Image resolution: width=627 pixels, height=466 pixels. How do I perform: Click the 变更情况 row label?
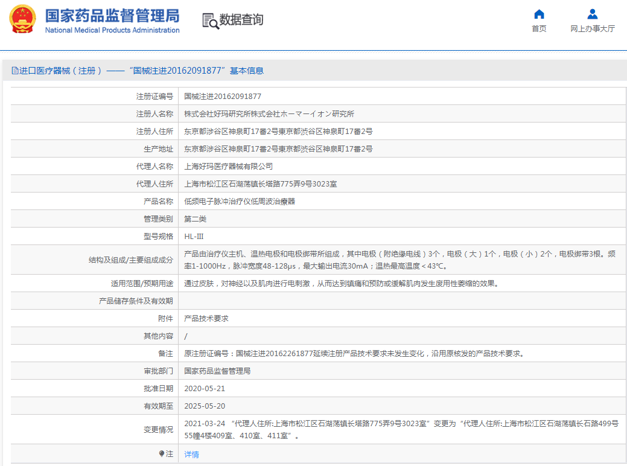pos(158,430)
